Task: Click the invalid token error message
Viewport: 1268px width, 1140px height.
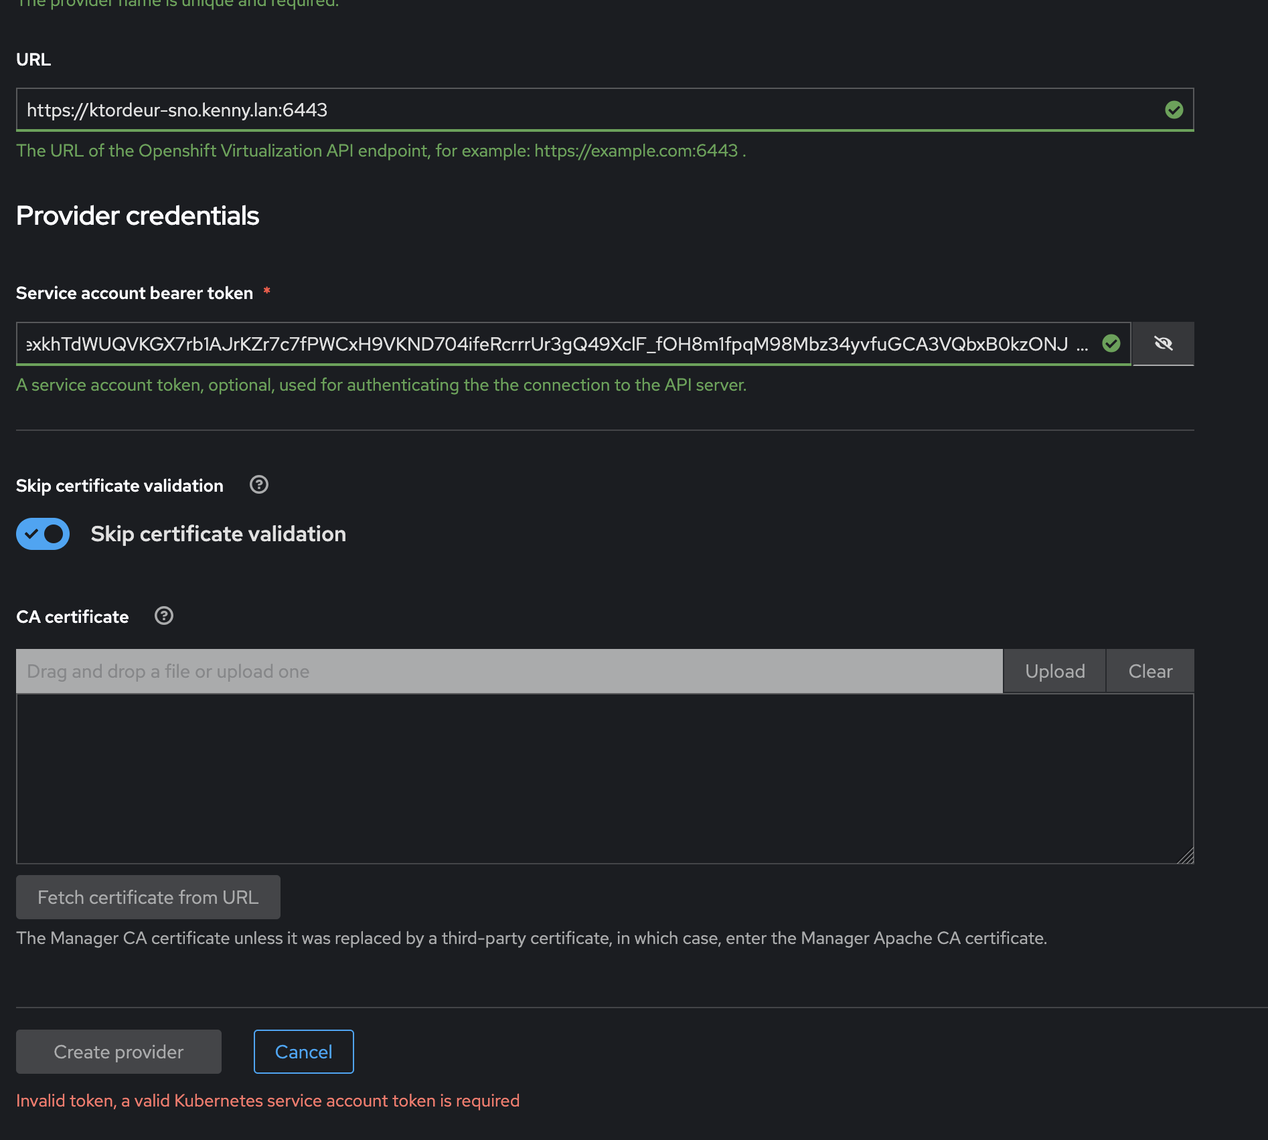Action: coord(268,1101)
